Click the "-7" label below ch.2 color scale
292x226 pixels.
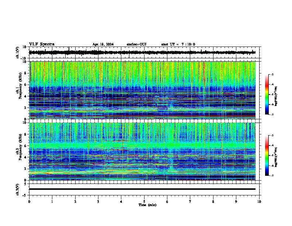point(272,175)
